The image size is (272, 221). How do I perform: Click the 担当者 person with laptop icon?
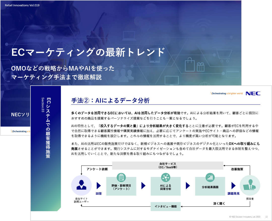click(250, 185)
